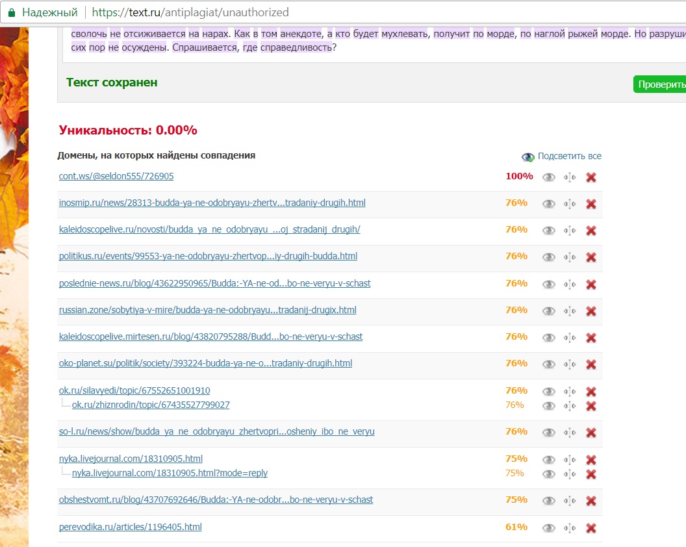Open kaleidoscopelive.mirtesen.ru blog link
The image size is (686, 547).
(210, 337)
